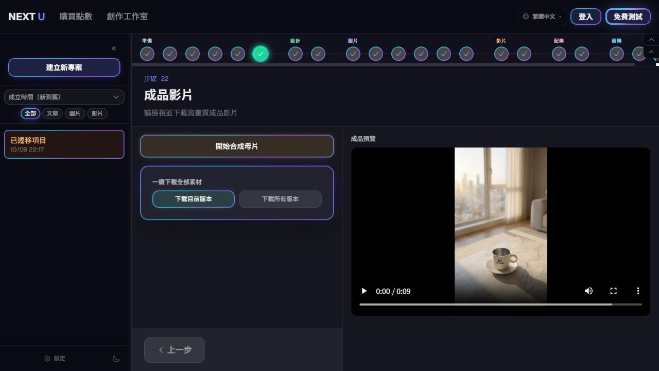Select the highlighted green current step circle
This screenshot has width=659, height=371.
261,54
